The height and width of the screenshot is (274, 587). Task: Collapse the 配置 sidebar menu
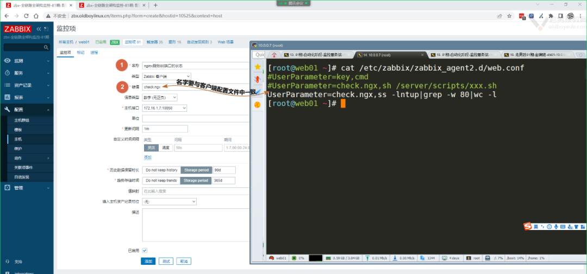pyautogui.click(x=27, y=110)
